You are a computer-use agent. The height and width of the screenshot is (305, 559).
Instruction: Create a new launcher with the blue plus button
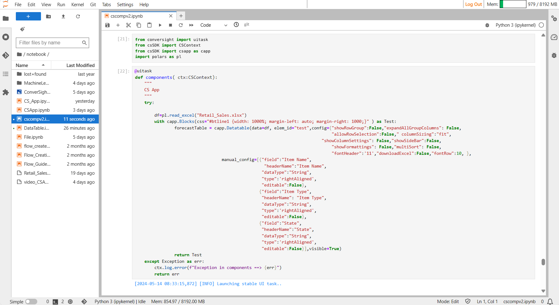point(28,16)
